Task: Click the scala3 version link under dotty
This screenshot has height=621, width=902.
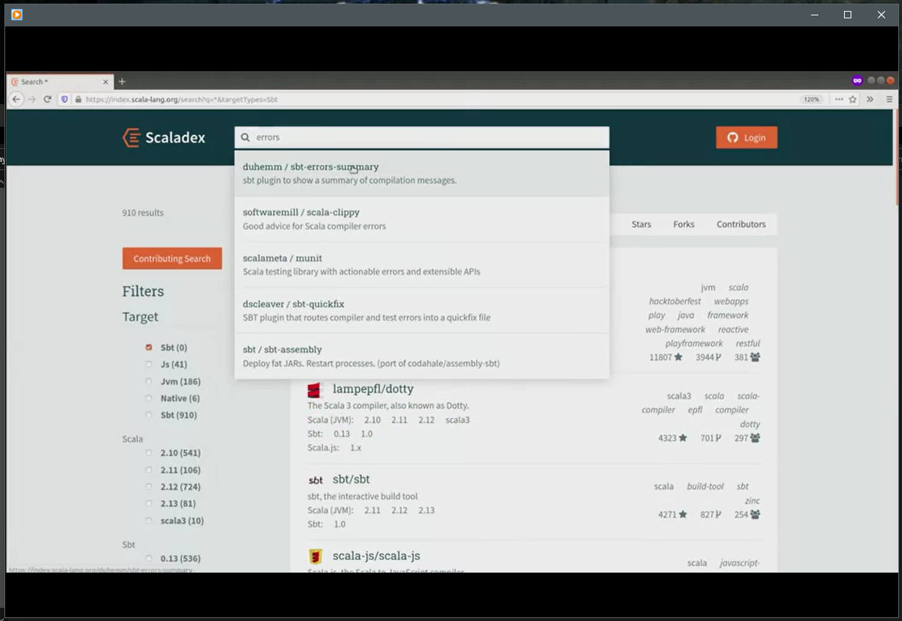Action: pyautogui.click(x=457, y=420)
